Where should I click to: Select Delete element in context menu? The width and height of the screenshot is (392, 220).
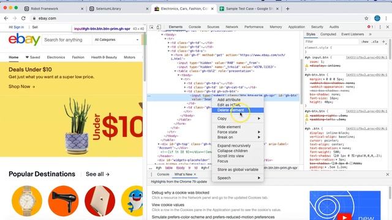coord(238,110)
